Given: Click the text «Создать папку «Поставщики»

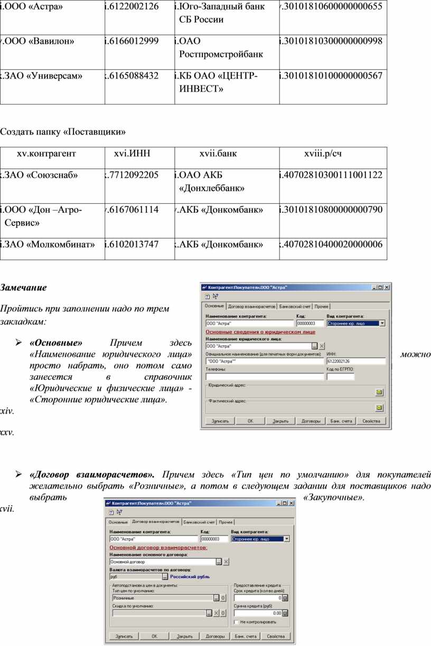Looking at the screenshot, I should coord(63,131).
